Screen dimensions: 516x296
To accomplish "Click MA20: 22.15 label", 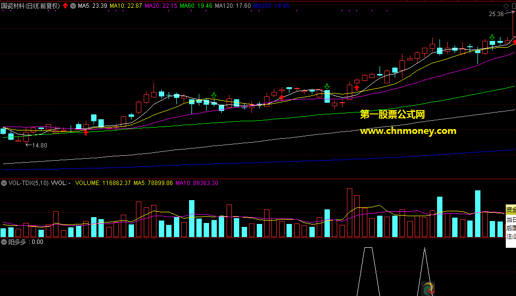I will click(x=161, y=6).
